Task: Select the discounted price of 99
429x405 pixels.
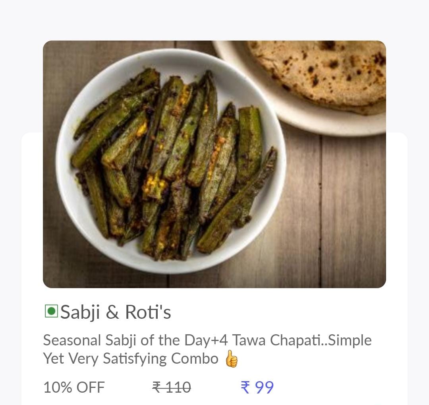Action: 264,388
